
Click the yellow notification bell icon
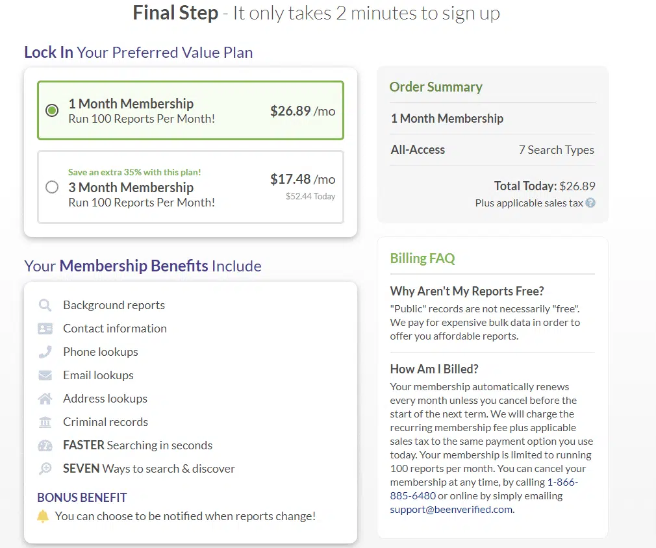coord(43,516)
